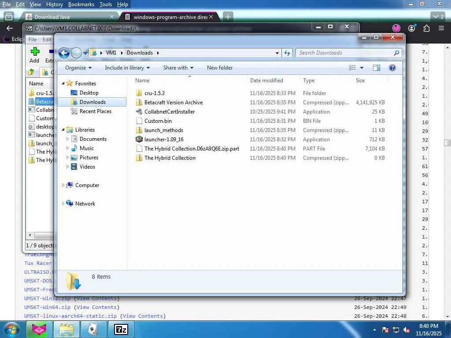
Task: Click View Contents link for UMSKT-linux-aarch64-static.zip
Action: (x=143, y=316)
